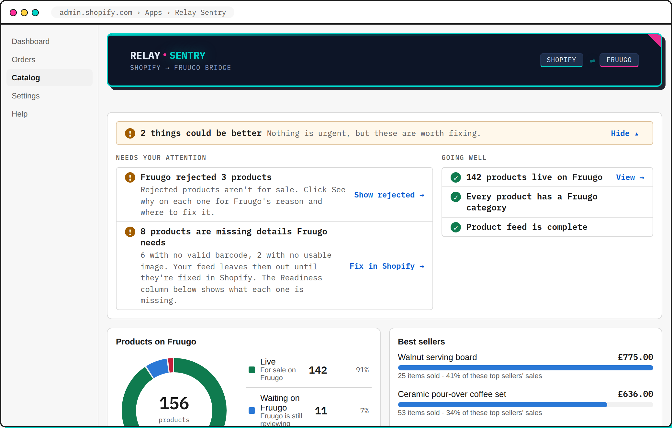Collapse the notice with Hide
The image size is (672, 428).
pos(625,133)
